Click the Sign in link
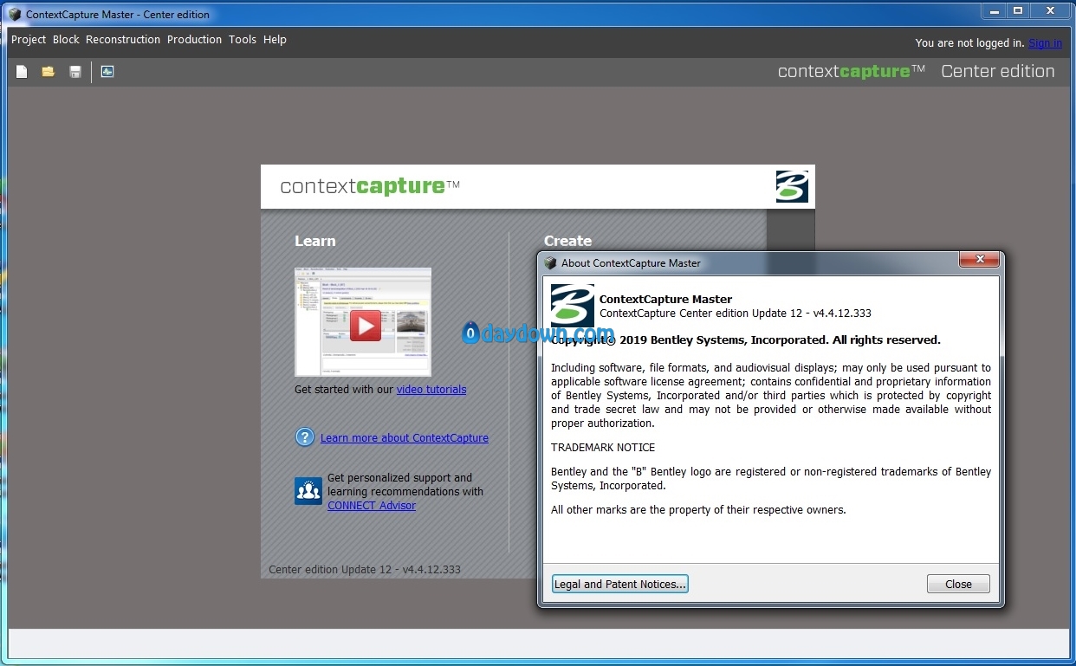Image resolution: width=1076 pixels, height=666 pixels. (1045, 43)
